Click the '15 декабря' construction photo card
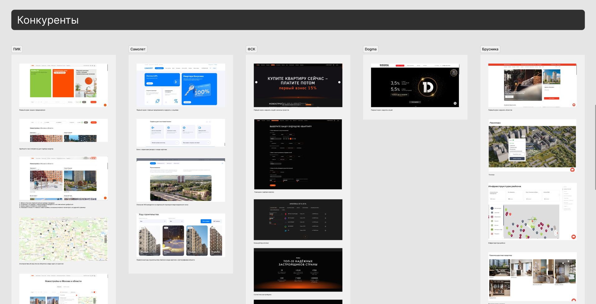 point(215,240)
